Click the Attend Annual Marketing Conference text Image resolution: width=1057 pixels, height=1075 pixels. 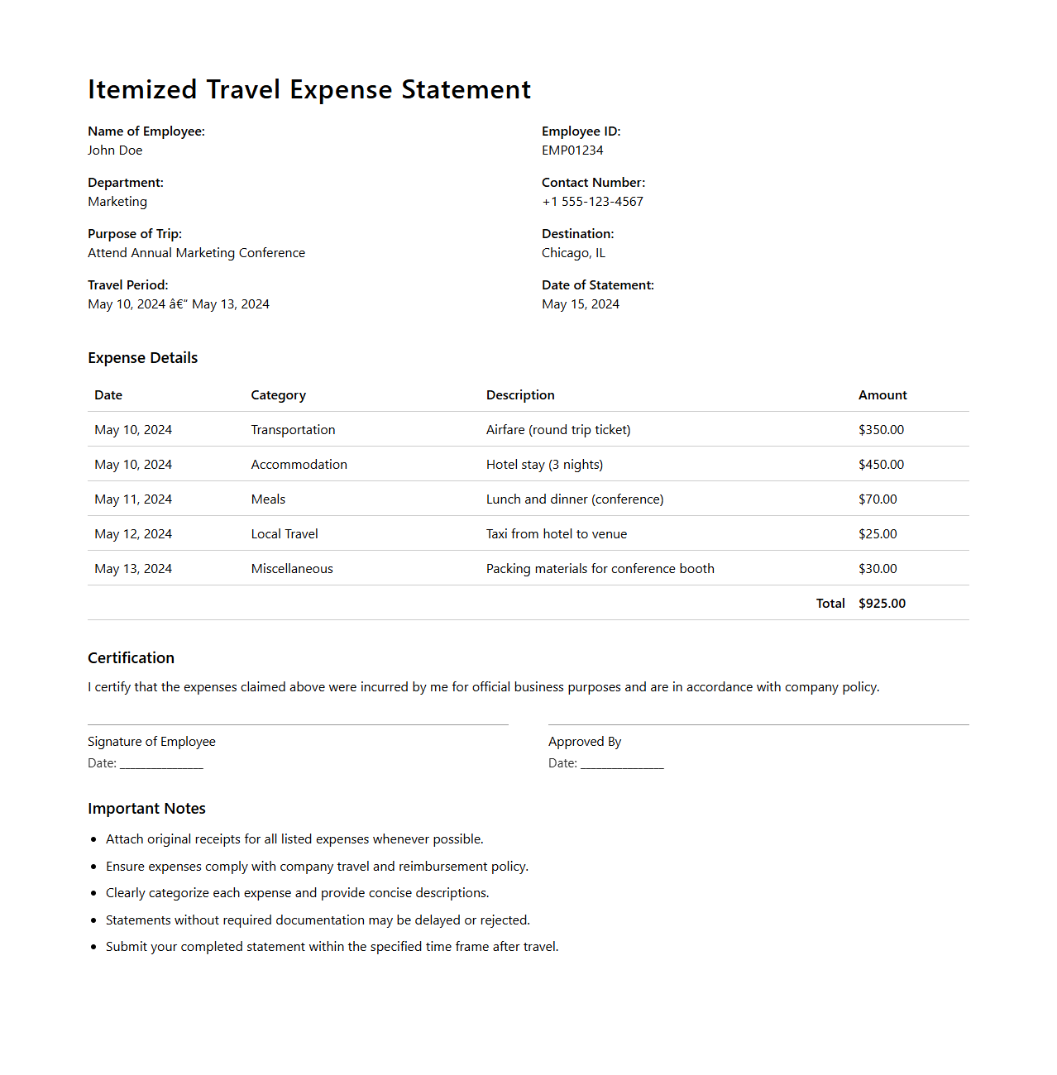196,253
